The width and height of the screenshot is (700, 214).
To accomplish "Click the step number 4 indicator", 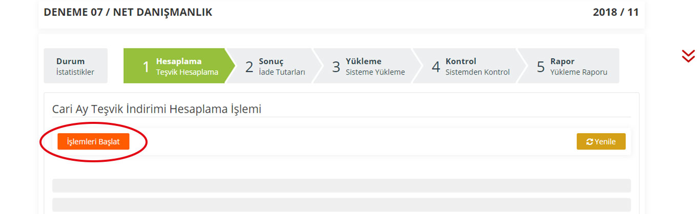I will point(436,67).
